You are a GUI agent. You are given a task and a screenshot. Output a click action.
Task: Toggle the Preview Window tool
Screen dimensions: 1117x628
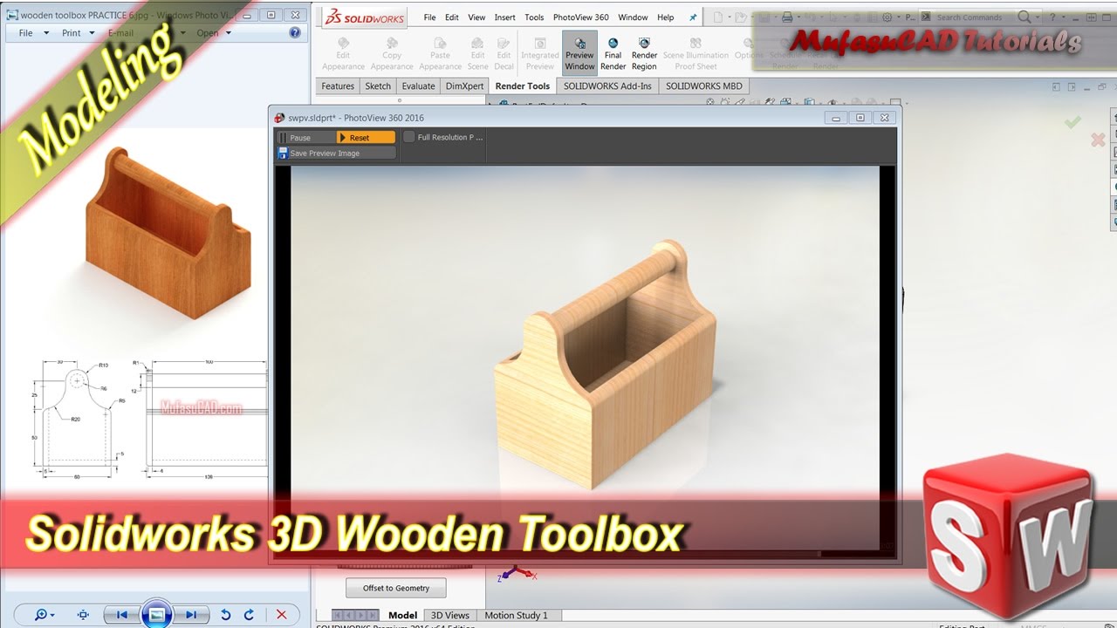click(579, 54)
